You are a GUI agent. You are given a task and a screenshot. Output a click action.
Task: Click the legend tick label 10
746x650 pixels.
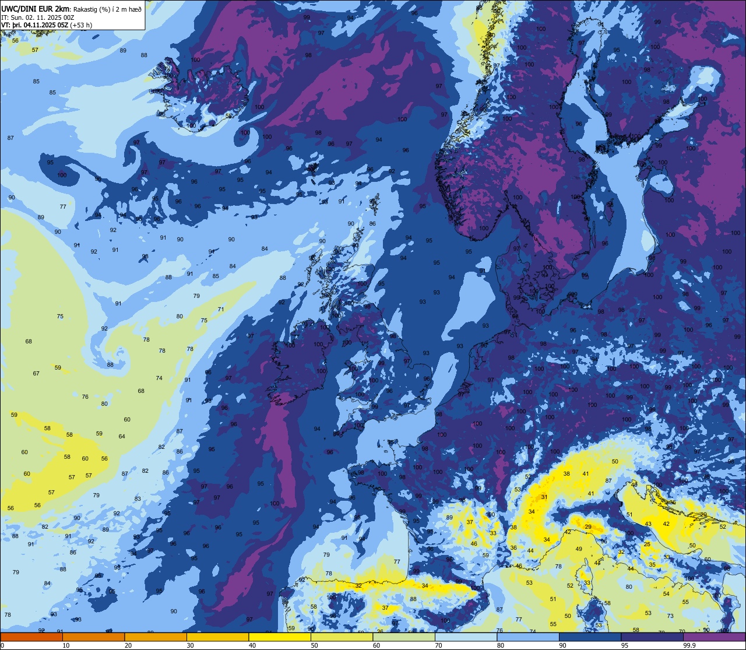pos(66,645)
